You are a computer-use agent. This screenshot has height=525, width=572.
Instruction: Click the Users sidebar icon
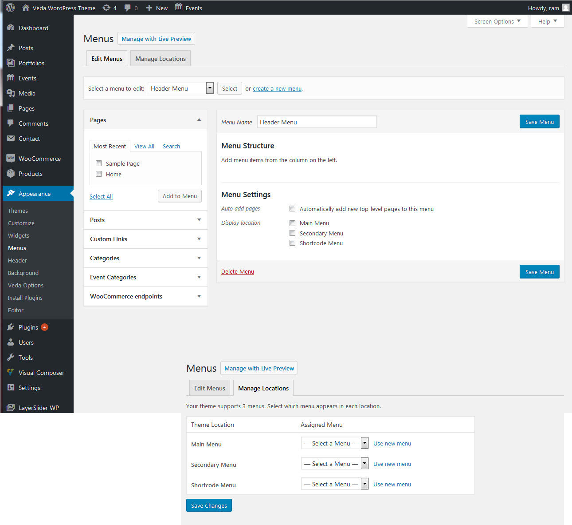(11, 342)
